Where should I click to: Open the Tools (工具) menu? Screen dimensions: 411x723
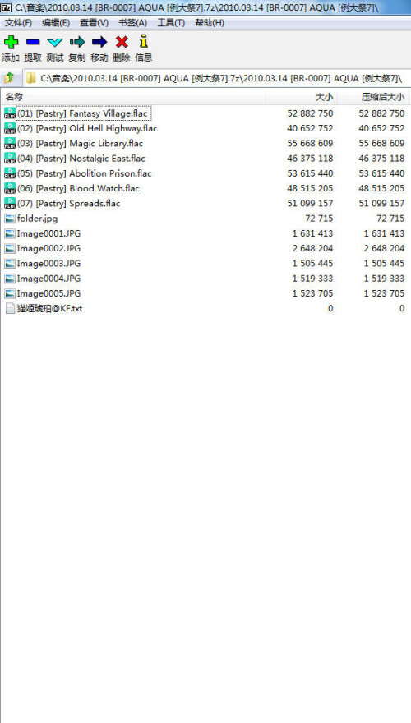(x=171, y=23)
